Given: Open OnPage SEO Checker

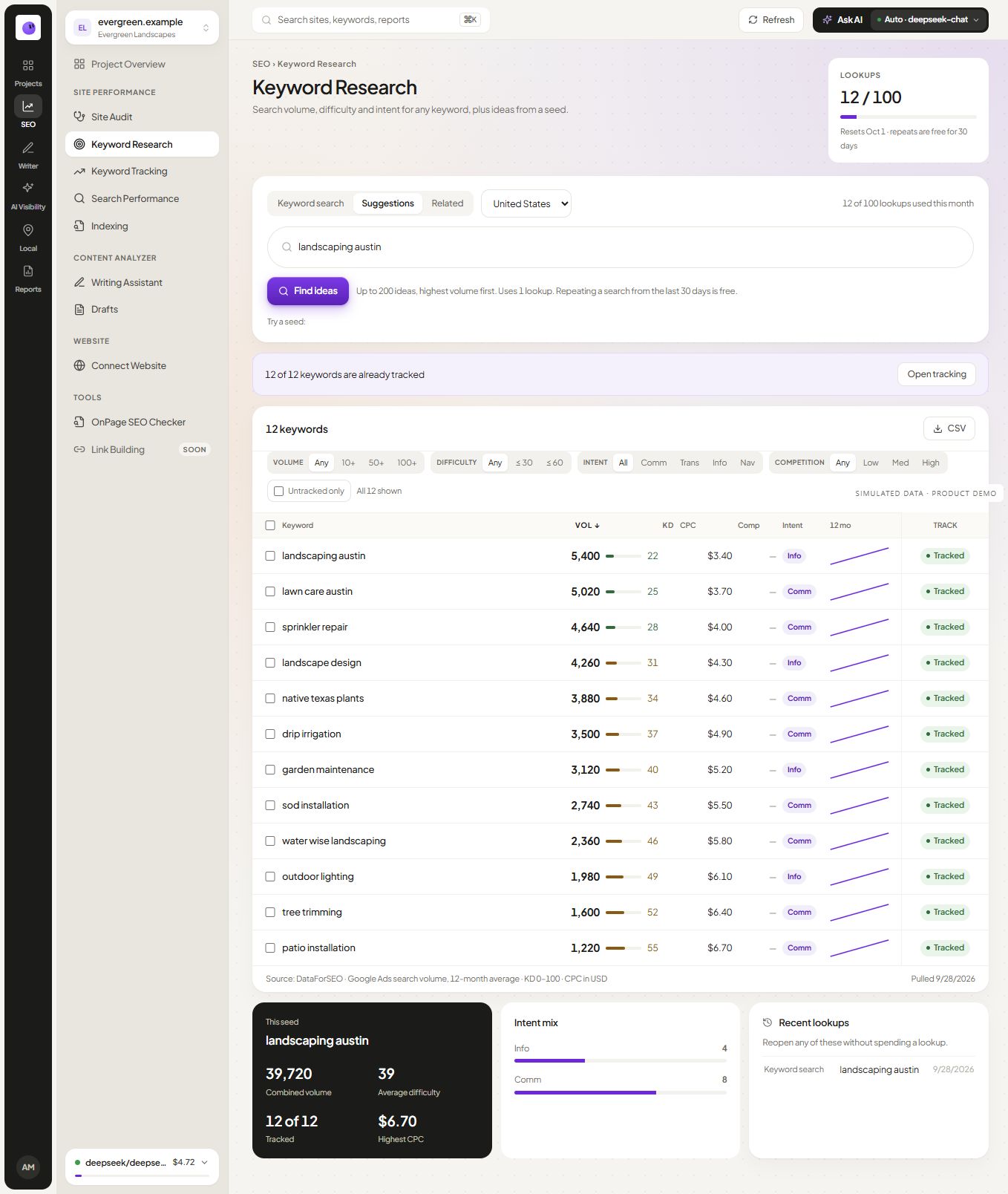Looking at the screenshot, I should [142, 422].
